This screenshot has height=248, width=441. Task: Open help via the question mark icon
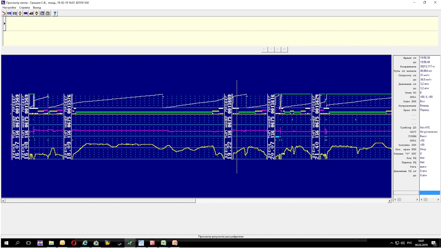click(55, 13)
